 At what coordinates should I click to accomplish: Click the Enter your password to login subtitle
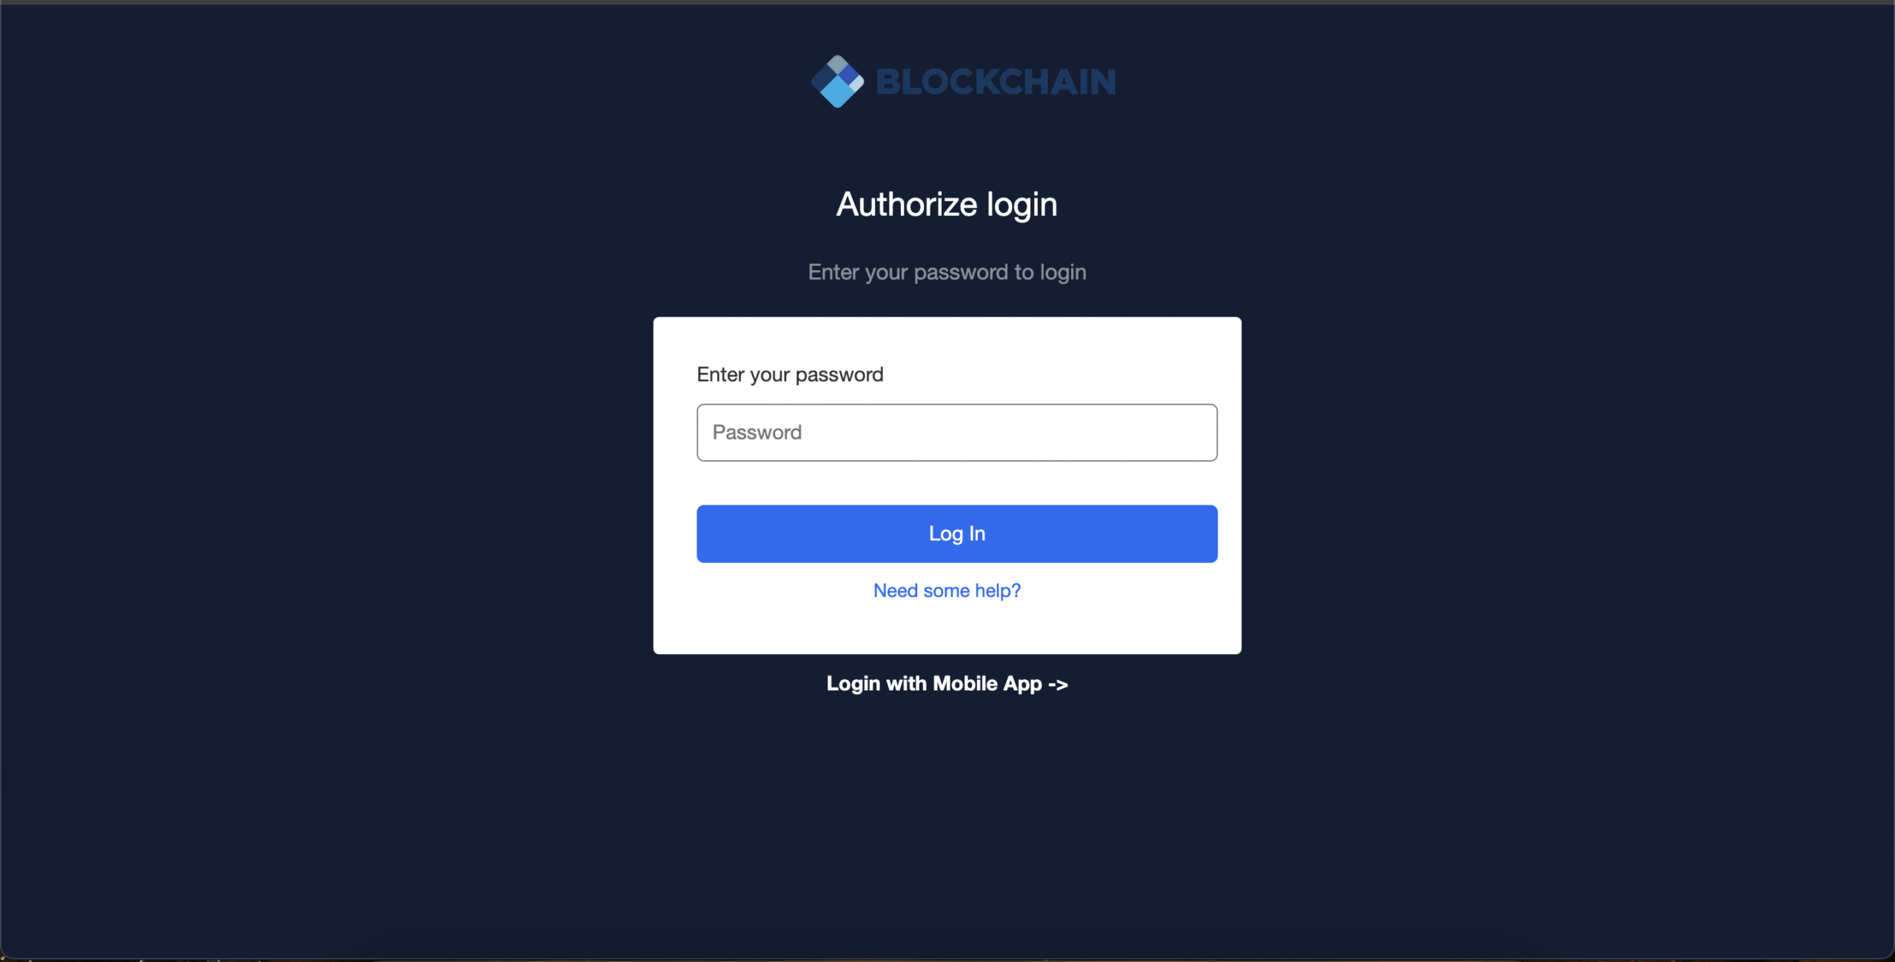947,272
